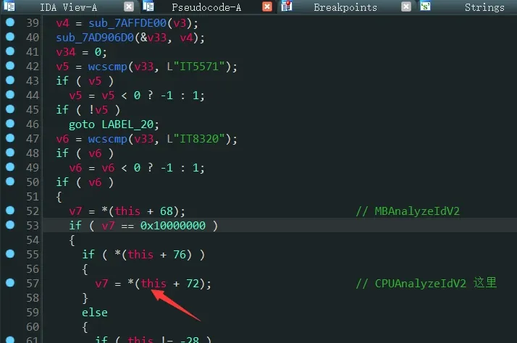
Task: Toggle the breakpoint dot on line 45
Action: coord(10,109)
